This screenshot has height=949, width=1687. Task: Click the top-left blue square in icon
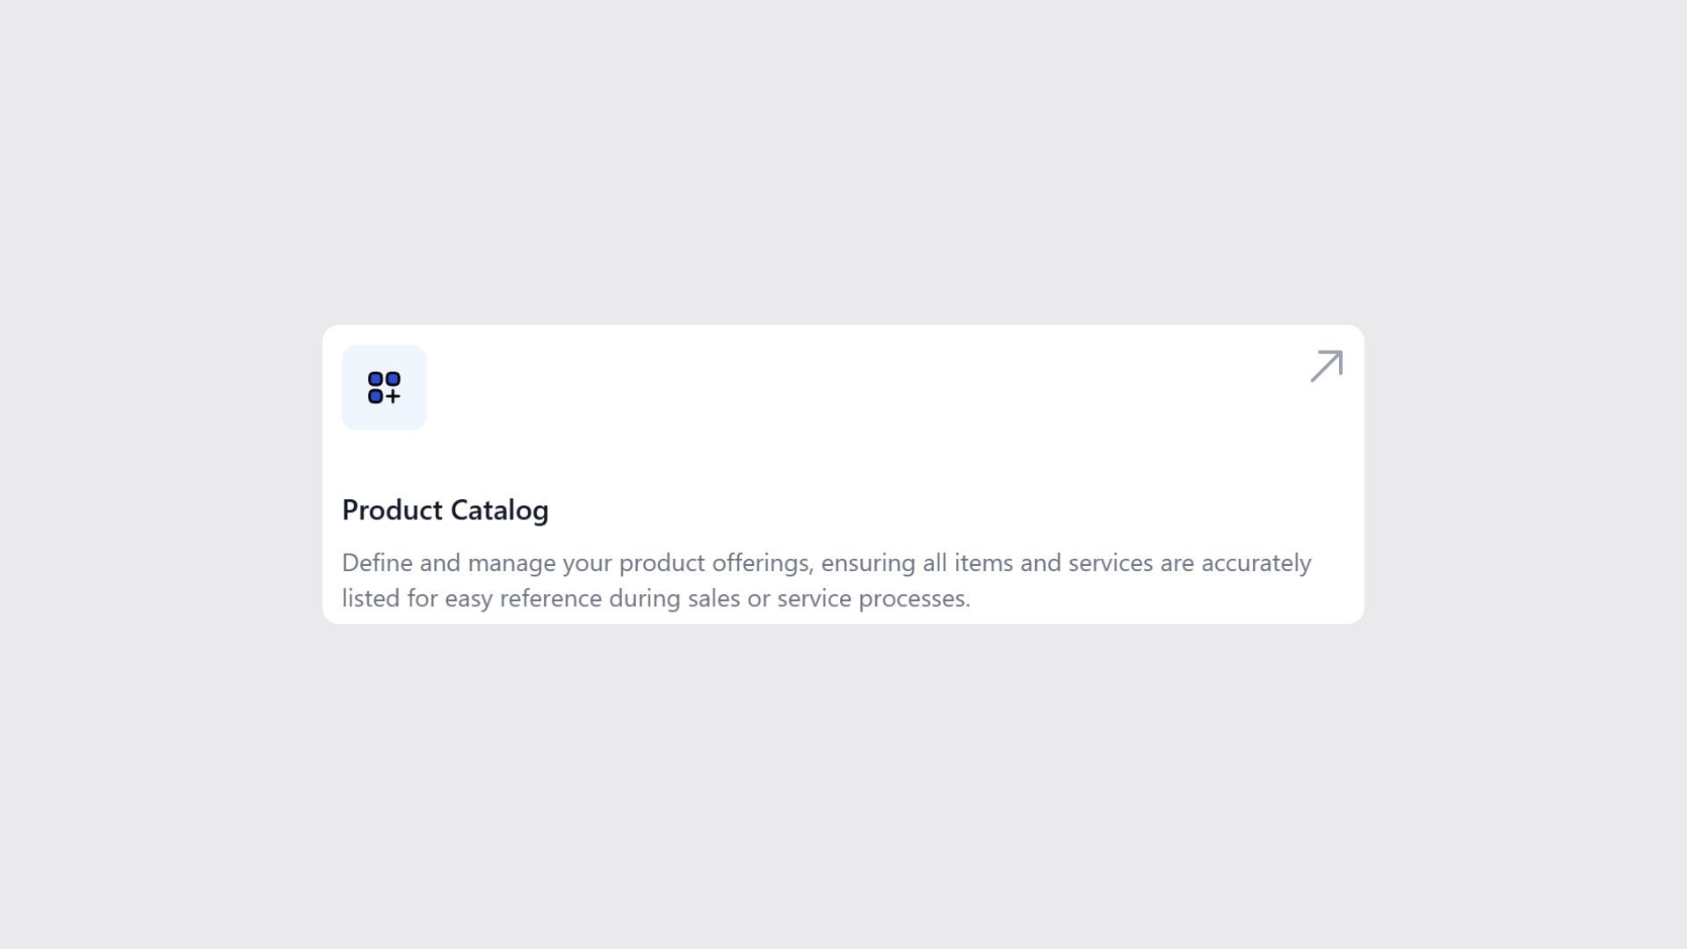376,379
